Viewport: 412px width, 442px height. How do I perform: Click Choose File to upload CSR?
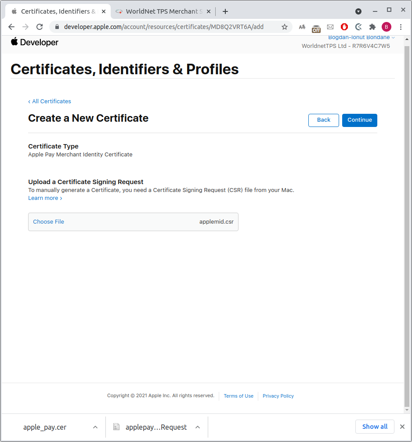point(49,222)
